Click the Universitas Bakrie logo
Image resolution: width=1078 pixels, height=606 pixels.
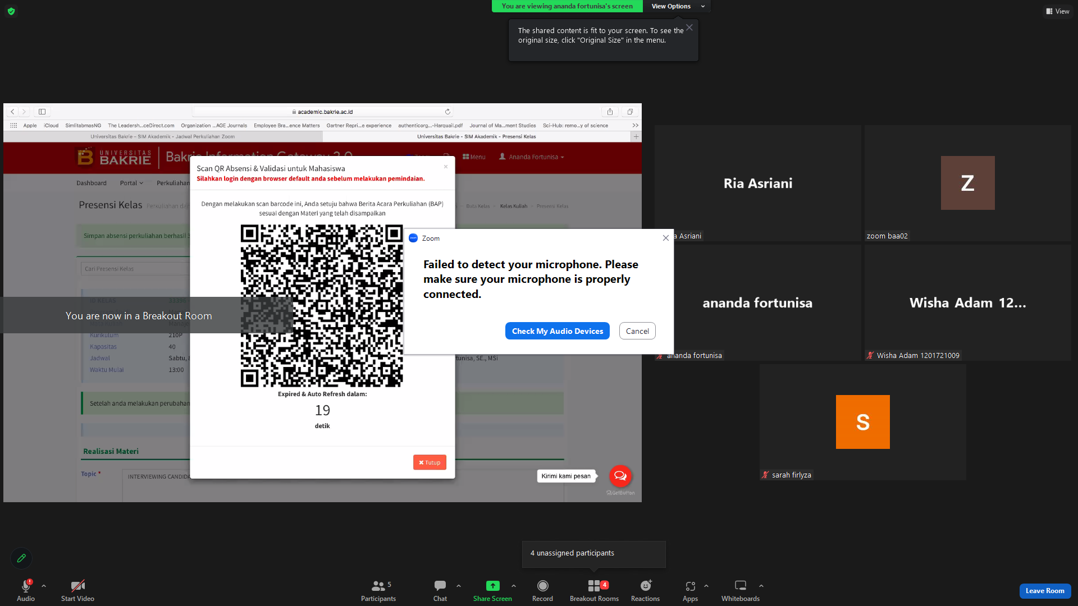[x=114, y=157]
